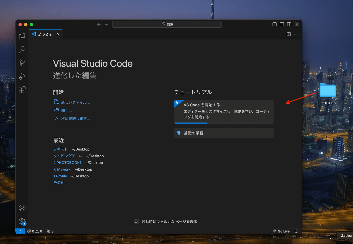Open recent folder 1.Profile
The width and height of the screenshot is (353, 244).
tap(60, 176)
